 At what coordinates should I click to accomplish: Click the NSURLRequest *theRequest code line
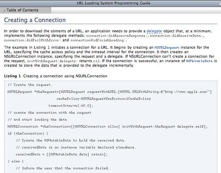click(109, 92)
